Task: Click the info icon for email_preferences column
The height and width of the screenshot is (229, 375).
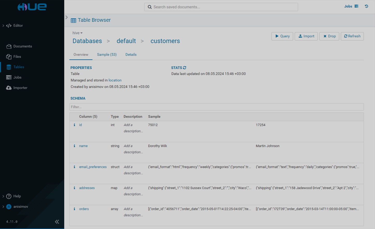Action: coord(74,167)
